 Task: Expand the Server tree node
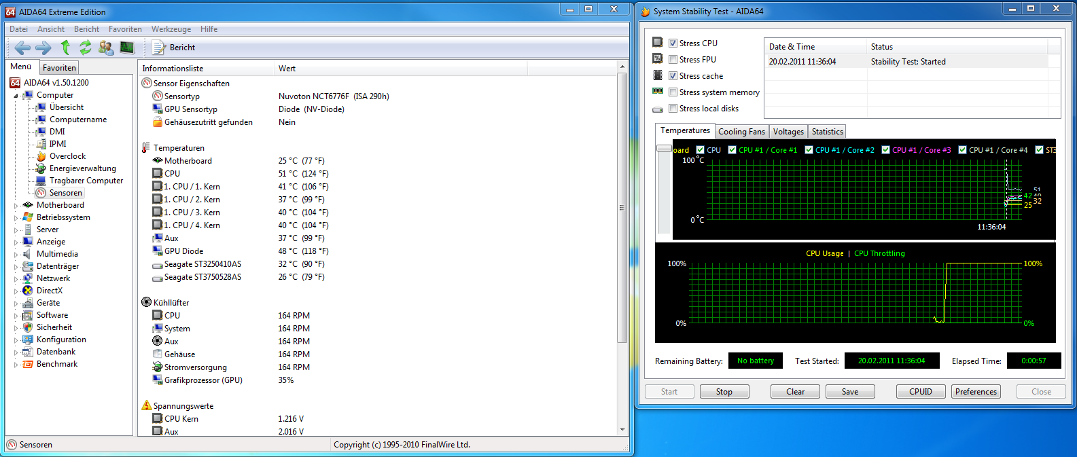[x=16, y=230]
